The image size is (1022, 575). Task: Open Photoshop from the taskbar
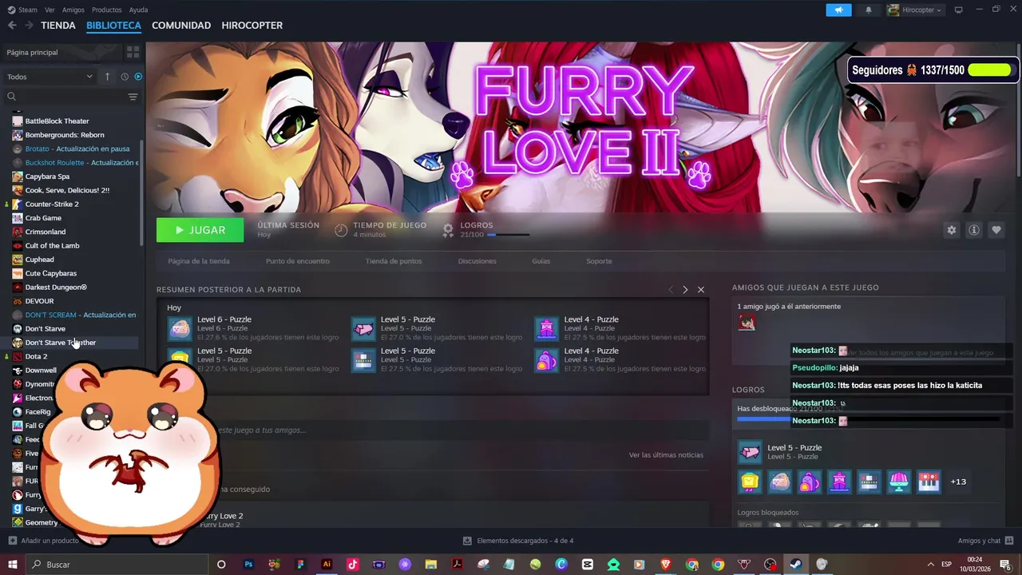248,565
